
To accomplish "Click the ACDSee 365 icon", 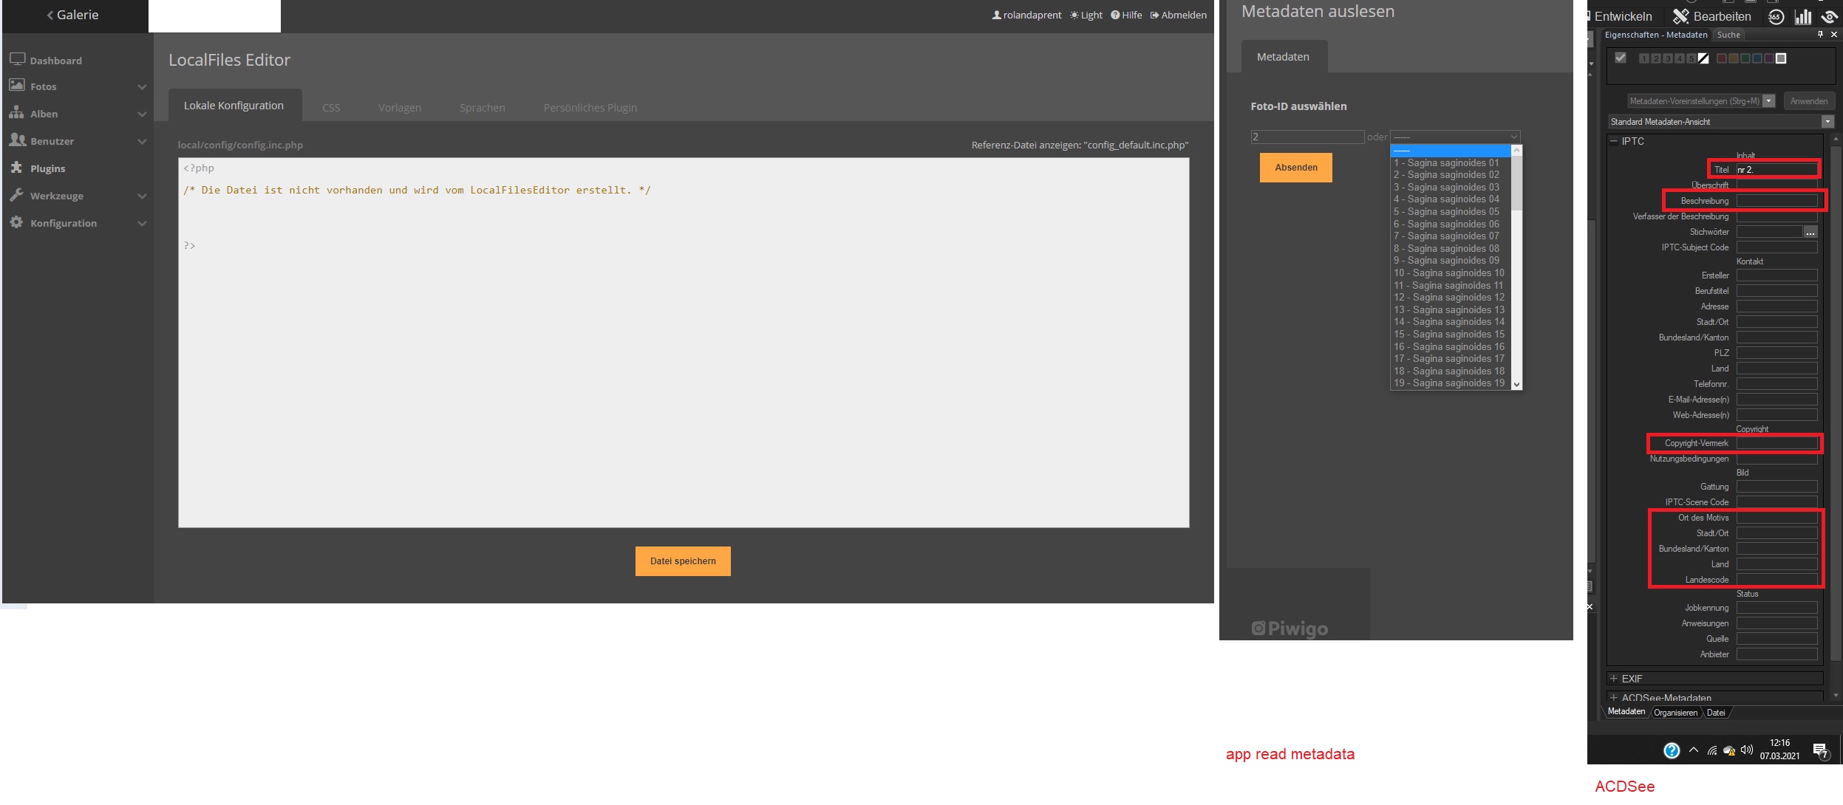I will (1776, 16).
